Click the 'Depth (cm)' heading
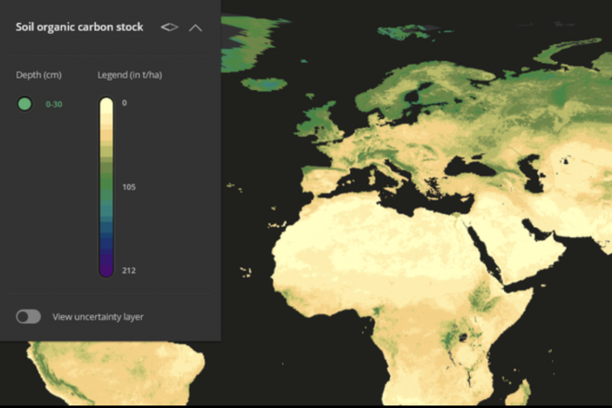The width and height of the screenshot is (612, 408). point(39,75)
